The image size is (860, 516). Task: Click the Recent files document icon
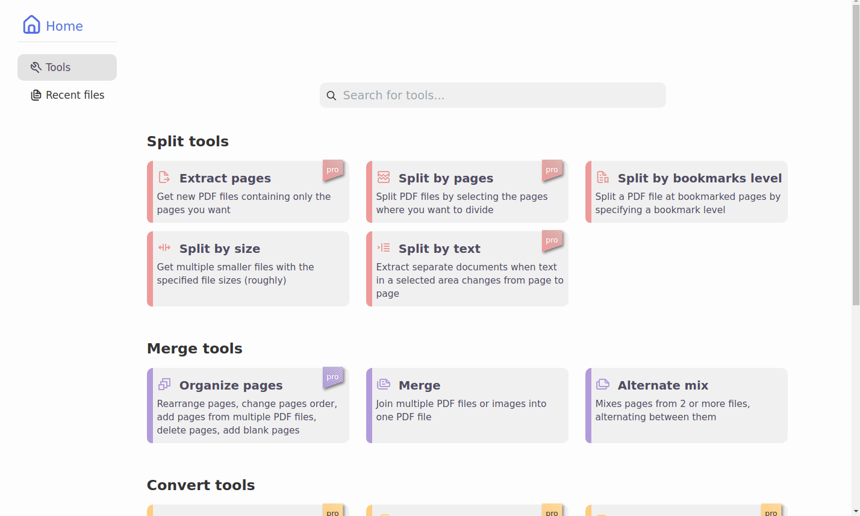point(36,95)
